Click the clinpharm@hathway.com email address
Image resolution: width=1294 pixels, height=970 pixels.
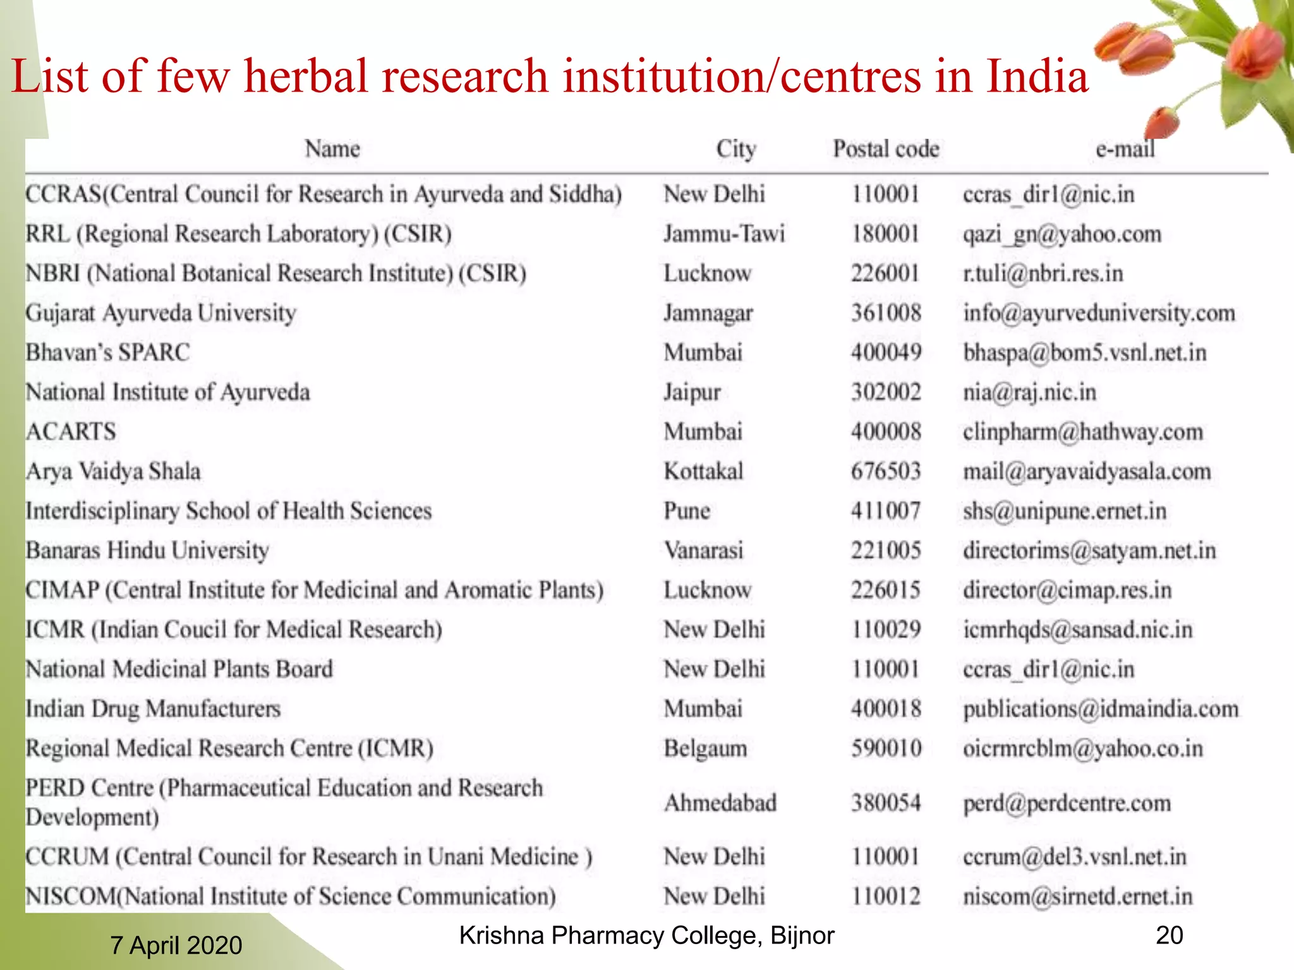(x=1083, y=432)
